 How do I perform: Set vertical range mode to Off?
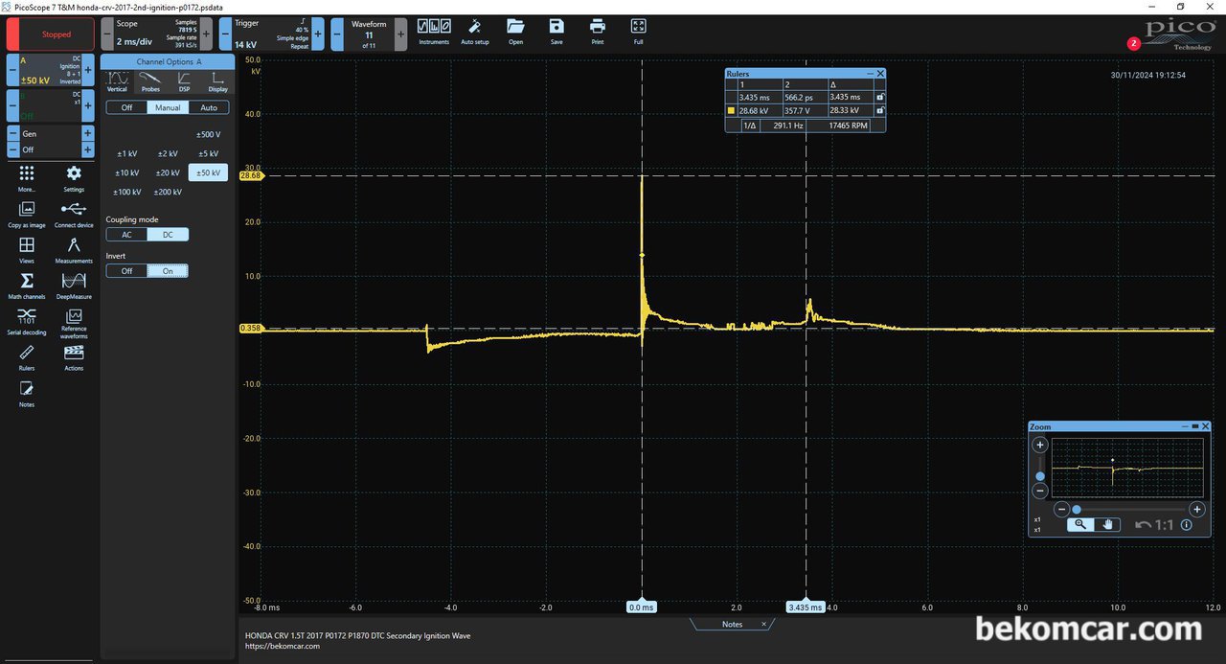126,107
